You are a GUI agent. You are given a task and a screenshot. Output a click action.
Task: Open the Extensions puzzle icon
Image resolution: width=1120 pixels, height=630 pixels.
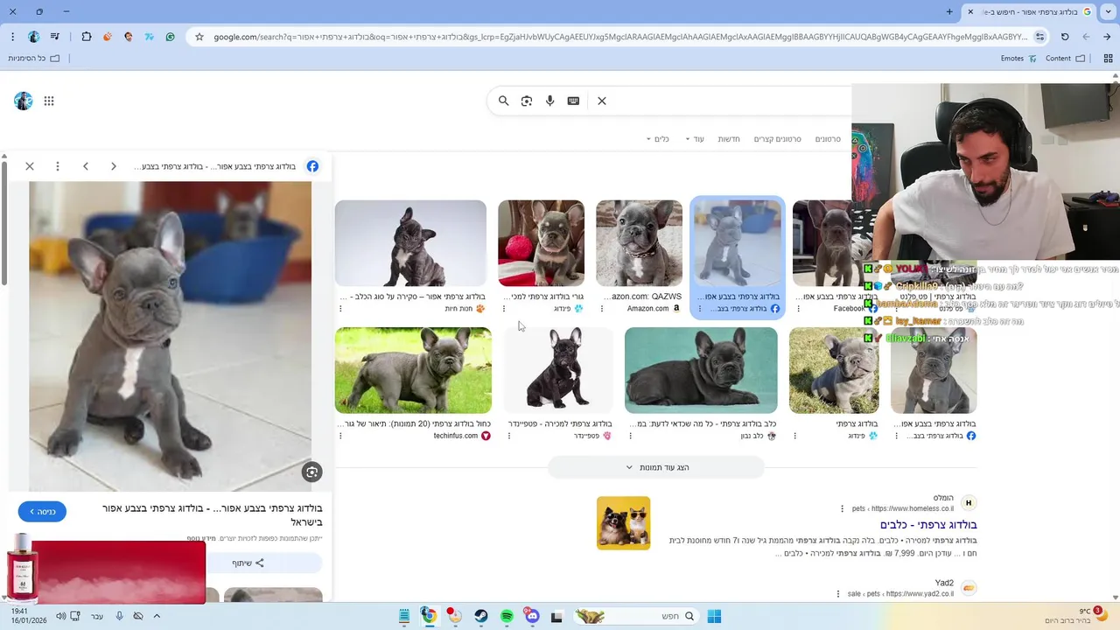click(x=86, y=37)
